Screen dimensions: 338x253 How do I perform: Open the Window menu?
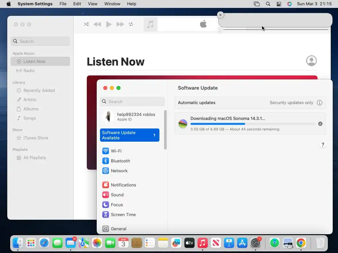point(112,4)
